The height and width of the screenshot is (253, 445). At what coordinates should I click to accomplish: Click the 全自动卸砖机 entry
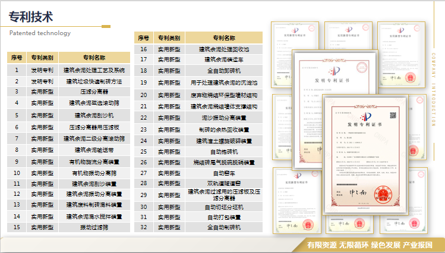pos(224,71)
